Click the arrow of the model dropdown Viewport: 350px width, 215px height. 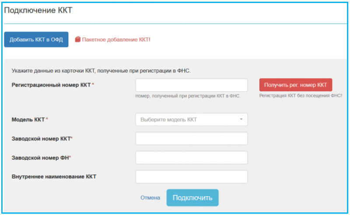point(241,119)
